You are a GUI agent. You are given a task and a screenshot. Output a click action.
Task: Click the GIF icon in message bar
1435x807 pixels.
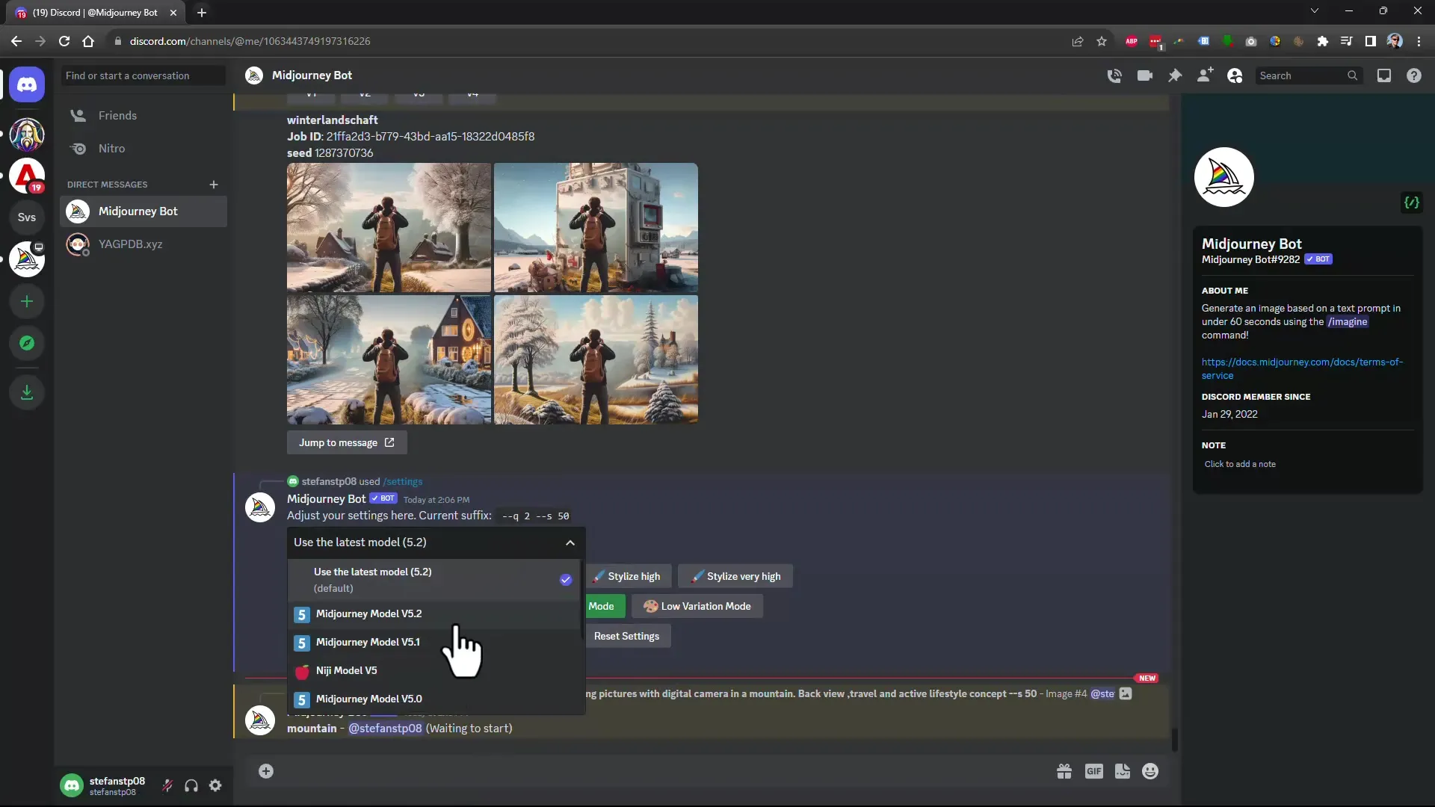click(x=1094, y=770)
